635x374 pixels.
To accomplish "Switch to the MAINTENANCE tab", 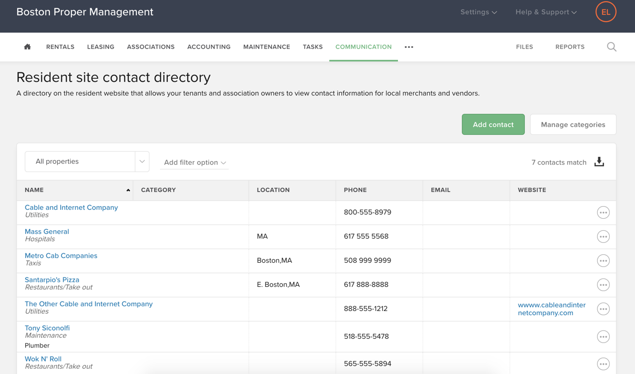I will 266,47.
